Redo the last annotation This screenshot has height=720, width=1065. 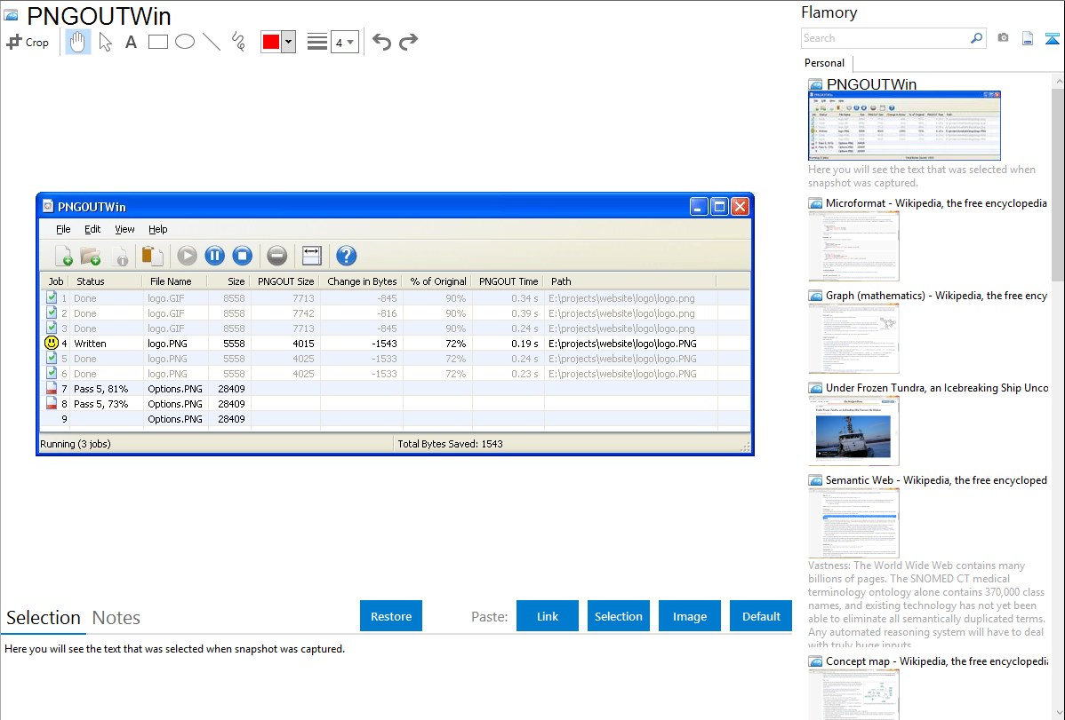point(408,42)
